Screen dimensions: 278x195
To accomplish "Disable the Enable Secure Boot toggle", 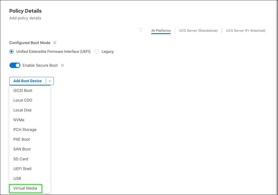I will pyautogui.click(x=15, y=65).
